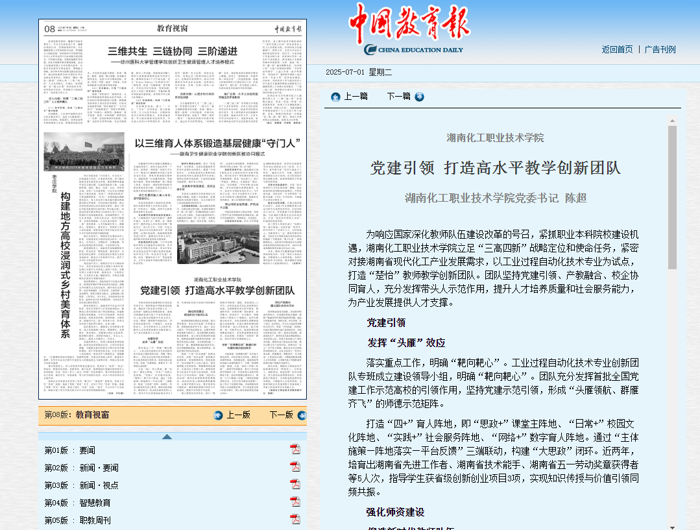Viewport: 700px width, 530px height.
Task: Open PDF icon for 第02版 新闻·要闻
Action: pyautogui.click(x=295, y=467)
